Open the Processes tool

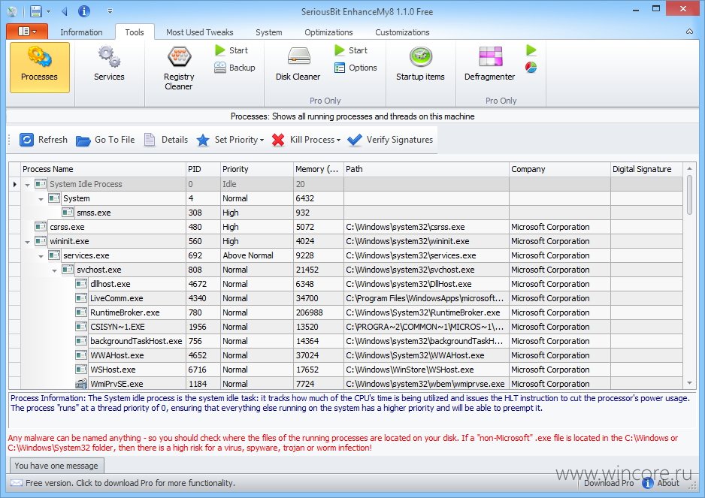(x=40, y=68)
